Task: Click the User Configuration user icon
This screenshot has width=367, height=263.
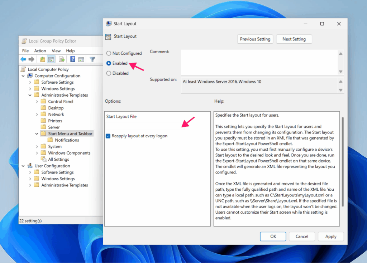Action: coord(30,166)
